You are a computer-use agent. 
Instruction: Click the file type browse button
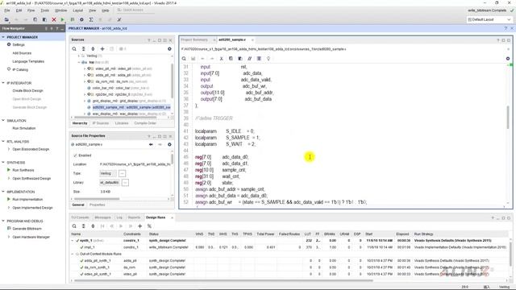[x=122, y=173]
